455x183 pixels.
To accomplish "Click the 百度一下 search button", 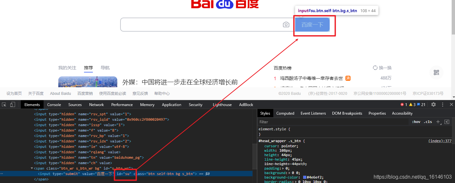I will pyautogui.click(x=312, y=25).
